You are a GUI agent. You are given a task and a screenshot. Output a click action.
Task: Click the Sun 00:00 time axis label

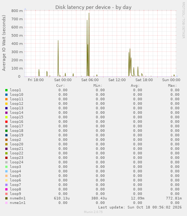171,80
